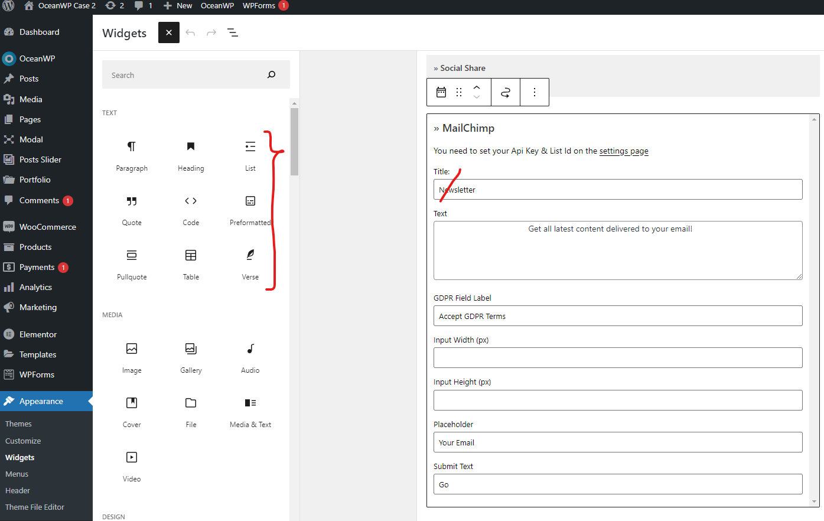Open WooCommerce in the sidebar

[x=46, y=227]
